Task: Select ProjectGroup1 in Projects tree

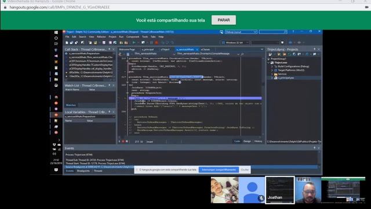Action: pyautogui.click(x=278, y=59)
